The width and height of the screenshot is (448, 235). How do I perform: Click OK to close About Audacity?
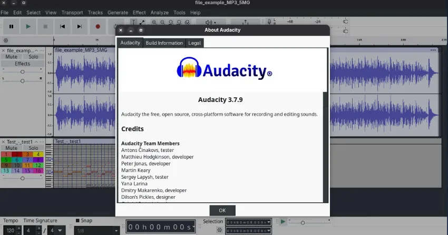pos(222,210)
